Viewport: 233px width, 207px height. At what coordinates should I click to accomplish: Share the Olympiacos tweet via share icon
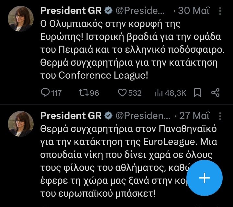215,93
